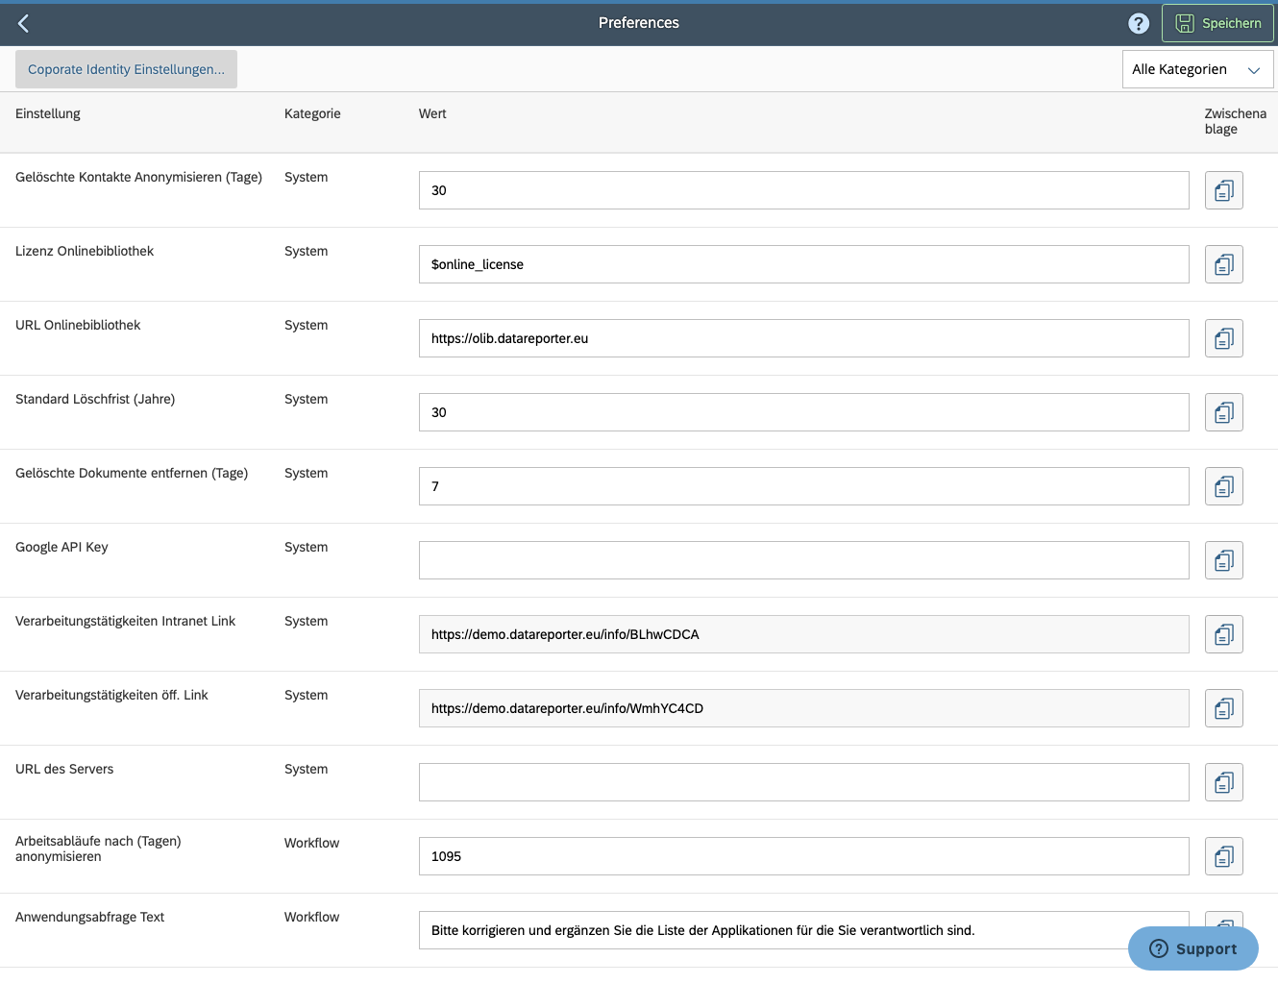Image resolution: width=1278 pixels, height=984 pixels.
Task: Click the empty Google API Key field
Action: (803, 560)
